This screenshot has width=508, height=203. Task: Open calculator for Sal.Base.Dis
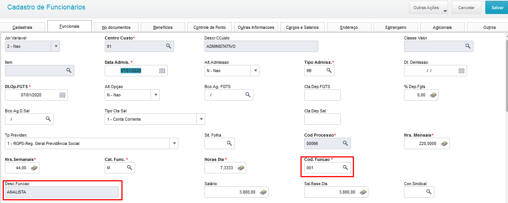tap(363, 192)
